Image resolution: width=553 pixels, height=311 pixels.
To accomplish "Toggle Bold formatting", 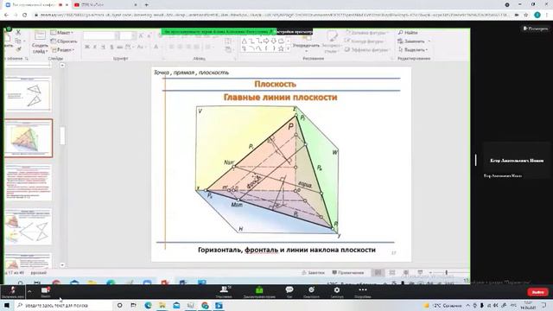I will pyautogui.click(x=87, y=47).
